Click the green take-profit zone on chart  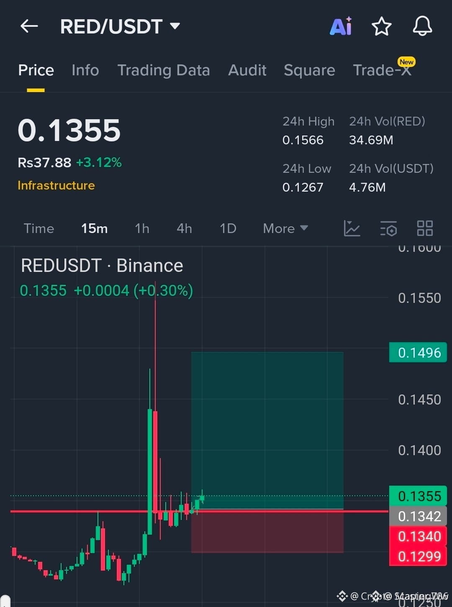(267, 430)
